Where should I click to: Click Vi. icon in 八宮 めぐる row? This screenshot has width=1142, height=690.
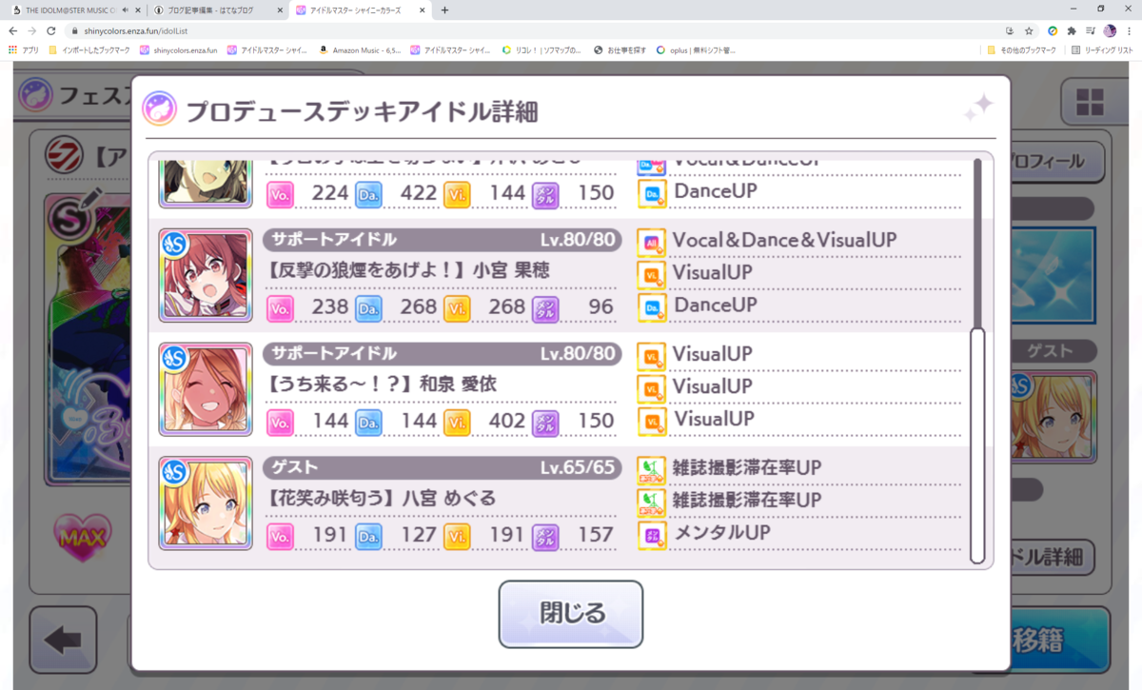[457, 536]
